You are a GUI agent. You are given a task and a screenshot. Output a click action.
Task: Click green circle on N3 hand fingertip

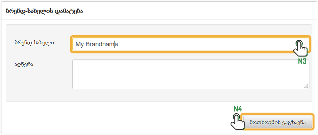pos(299,43)
